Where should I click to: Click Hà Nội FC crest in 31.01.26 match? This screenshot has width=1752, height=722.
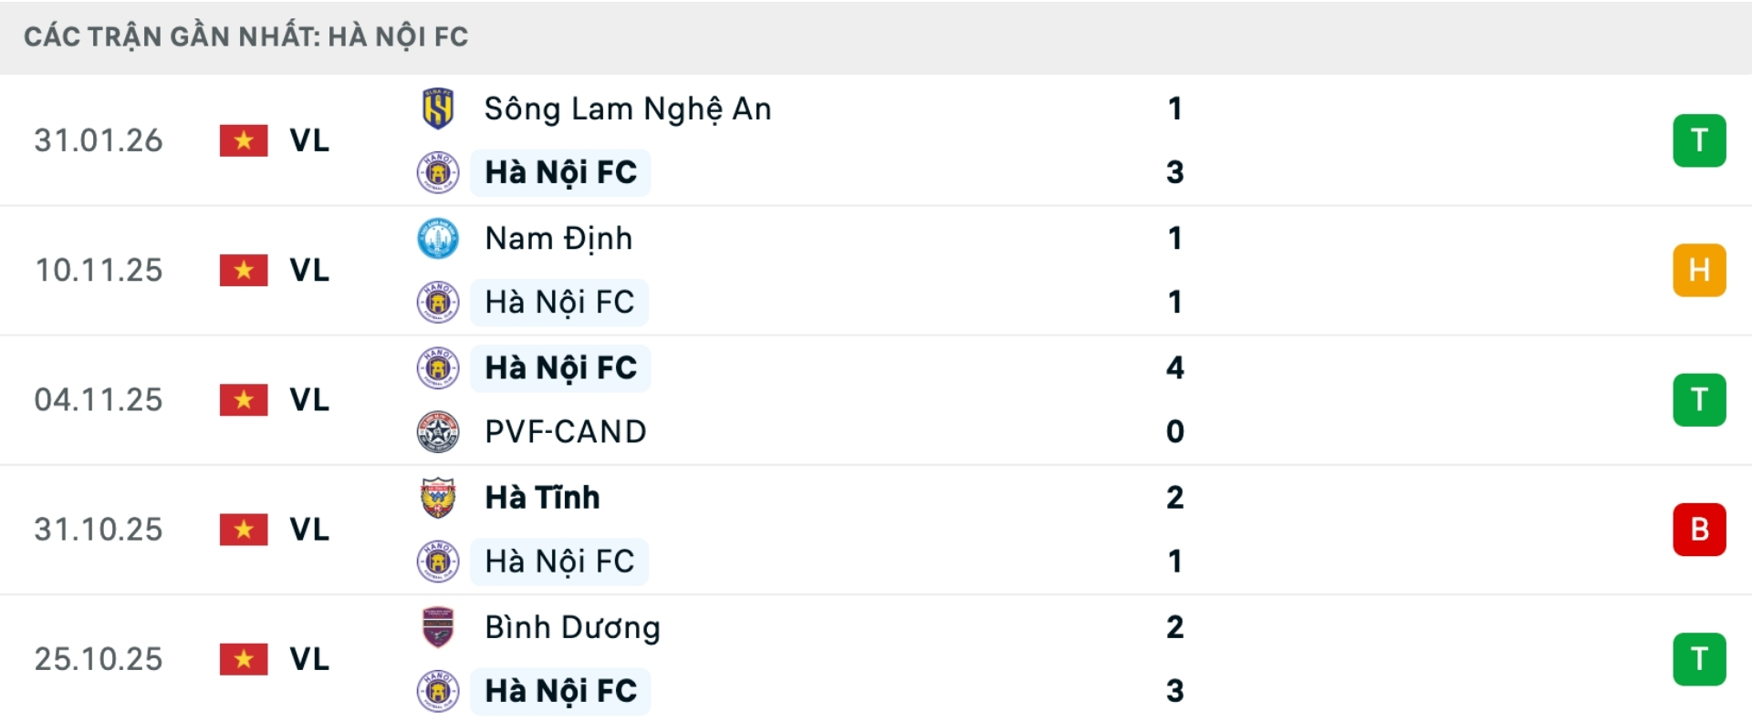(438, 172)
